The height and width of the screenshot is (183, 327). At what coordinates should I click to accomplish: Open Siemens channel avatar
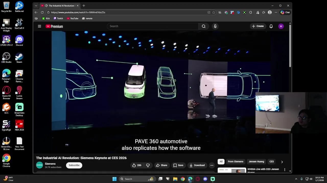click(x=39, y=165)
